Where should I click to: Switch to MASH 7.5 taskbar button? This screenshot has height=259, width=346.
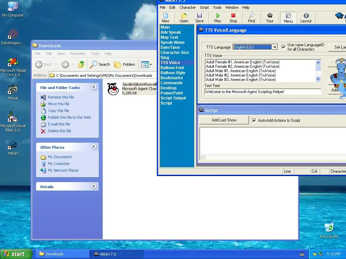coord(117,254)
